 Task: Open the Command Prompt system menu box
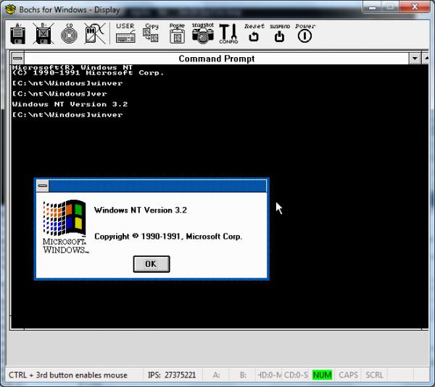pyautogui.click(x=17, y=59)
